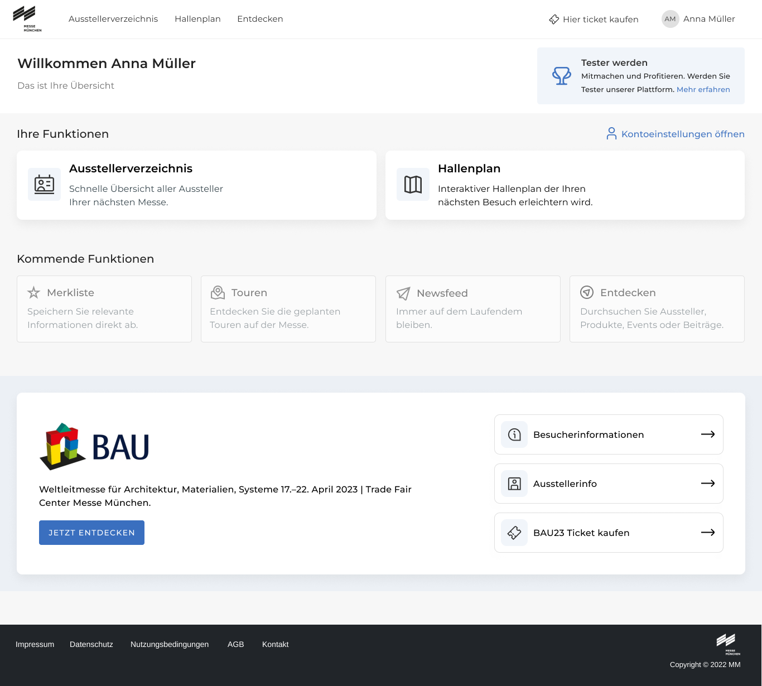Open the Ausstellerverzeichnis function card

coord(196,185)
